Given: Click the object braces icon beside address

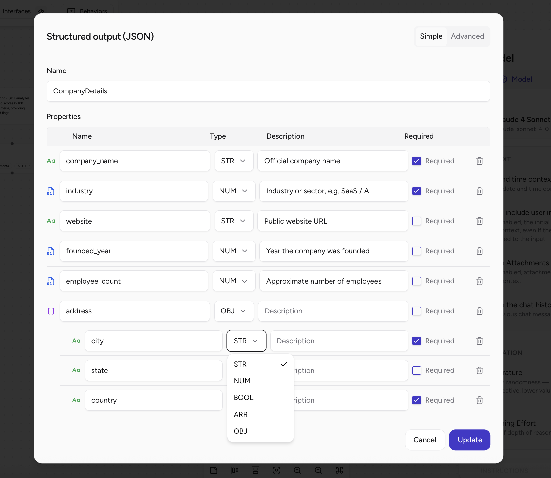Looking at the screenshot, I should tap(51, 311).
